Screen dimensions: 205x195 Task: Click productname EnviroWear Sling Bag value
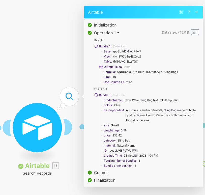[151, 100]
